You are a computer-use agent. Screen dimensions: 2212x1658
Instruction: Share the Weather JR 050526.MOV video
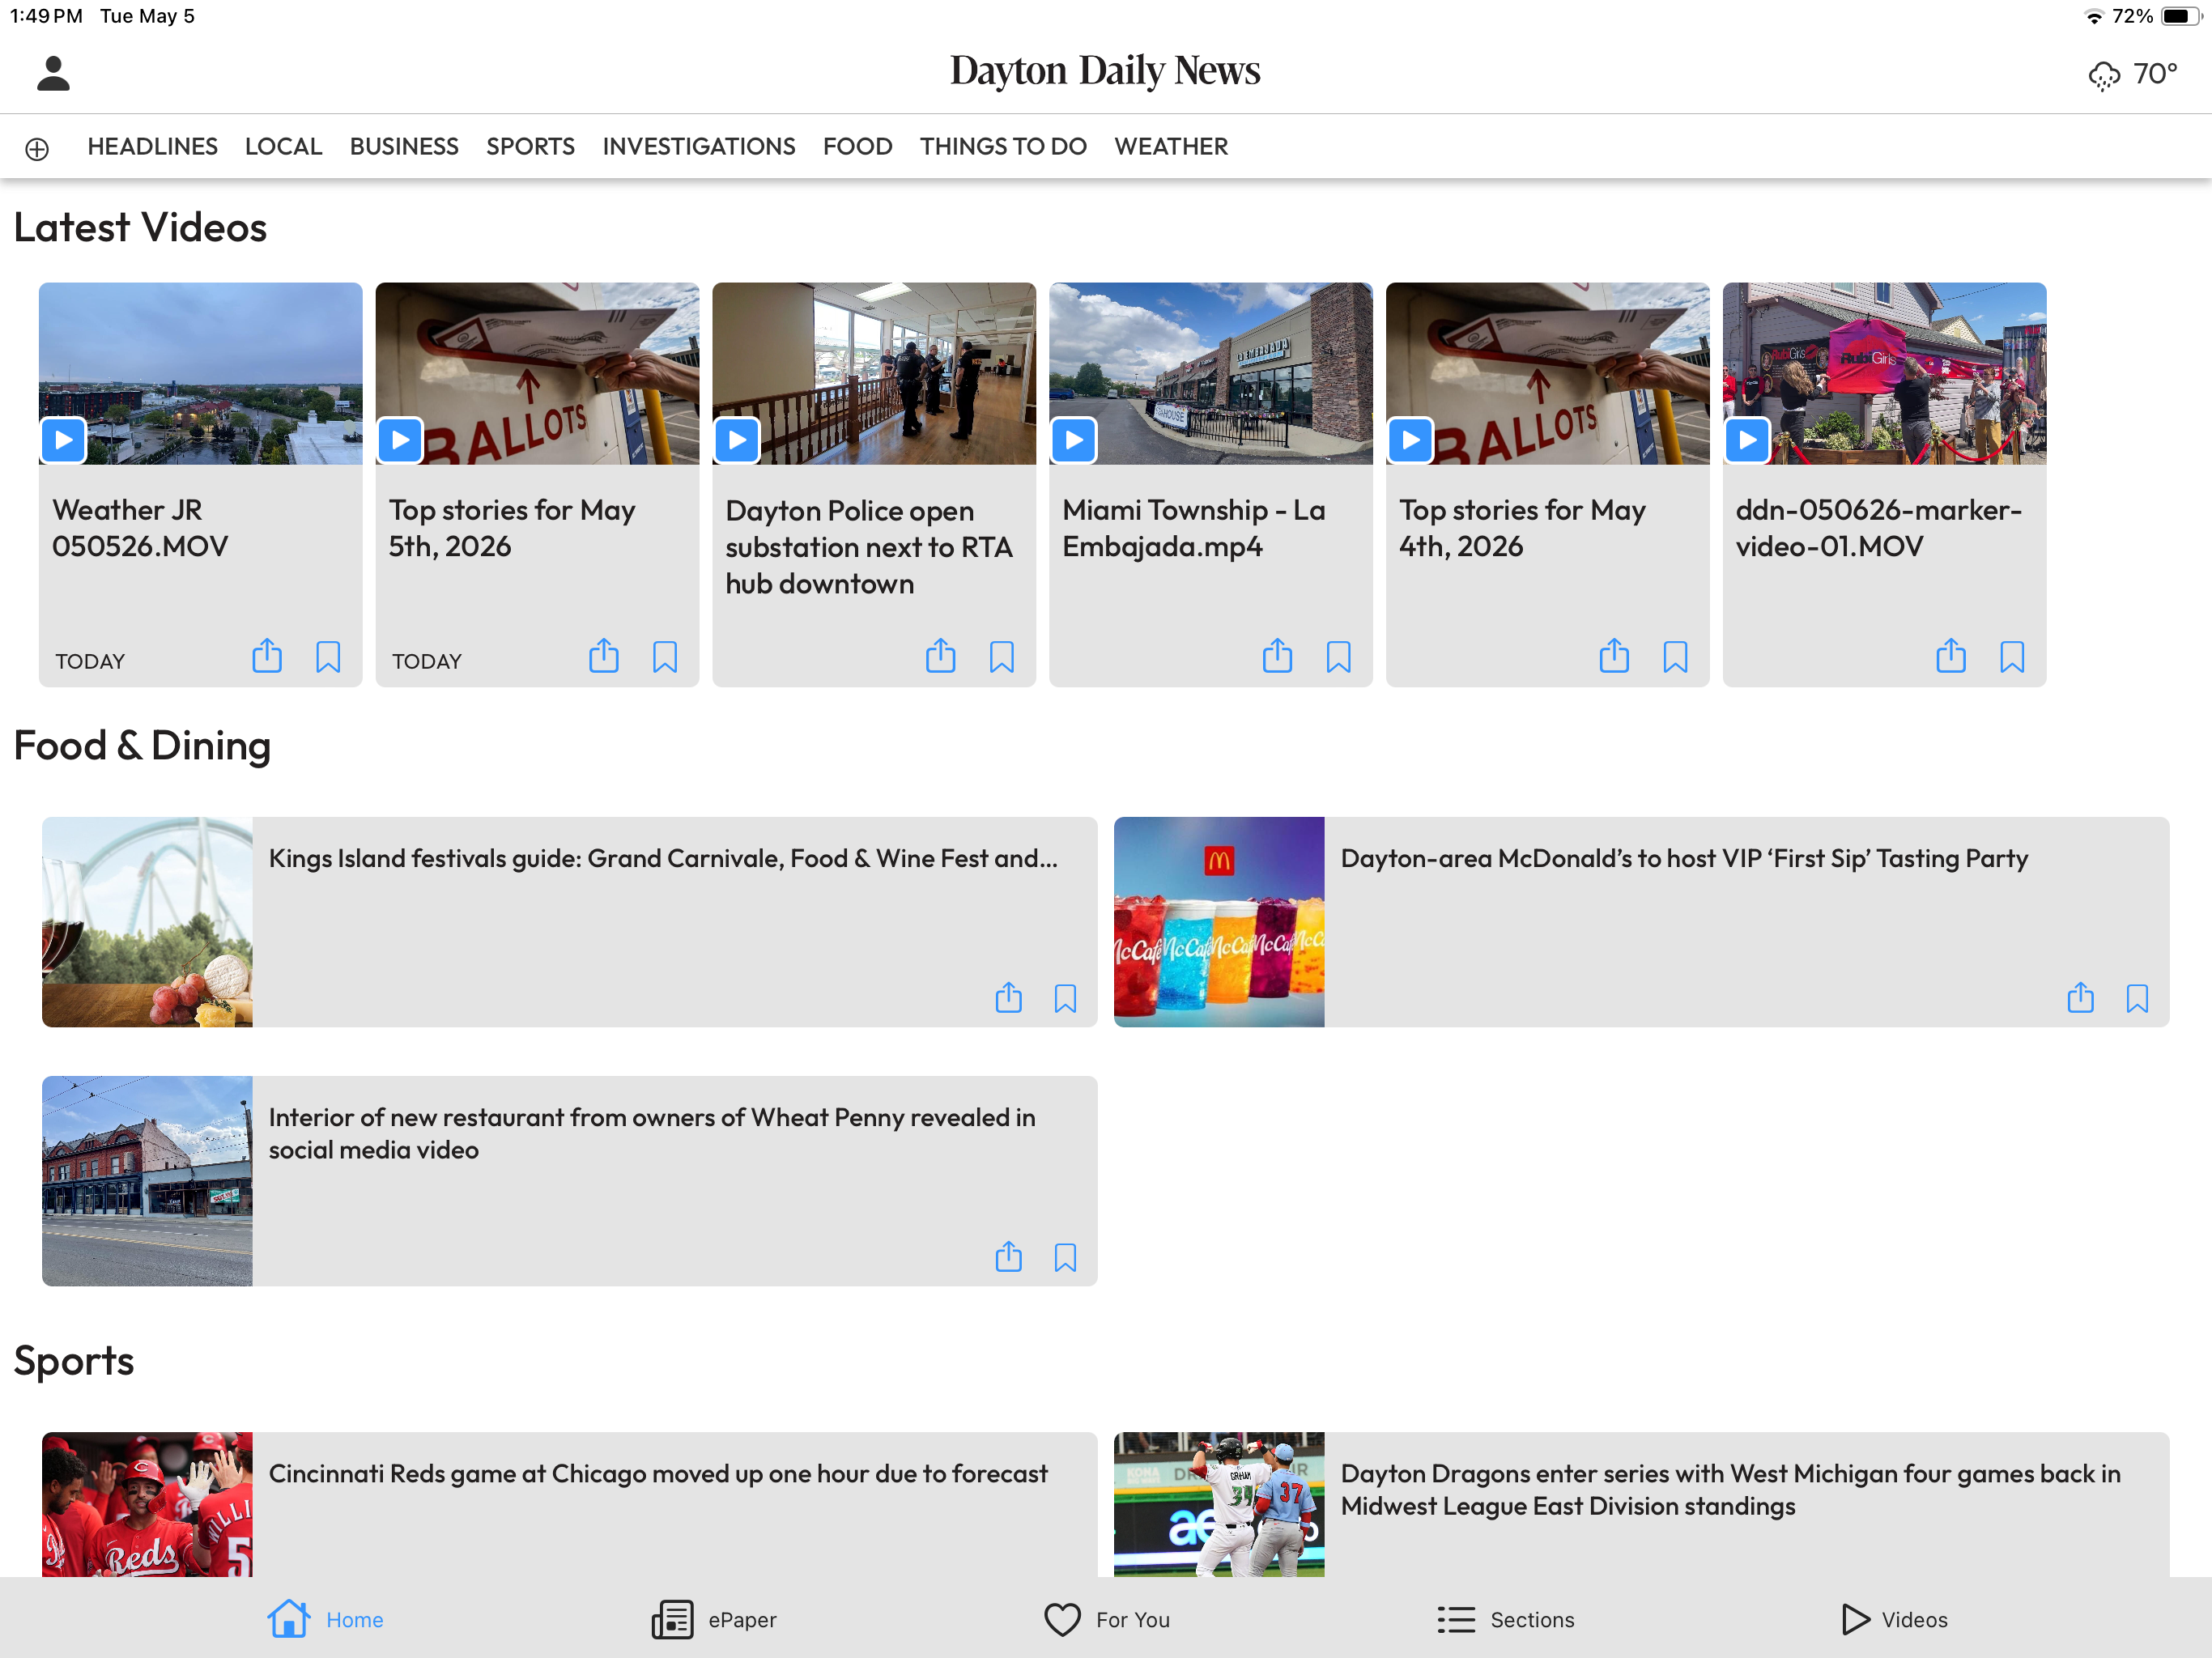(x=267, y=657)
